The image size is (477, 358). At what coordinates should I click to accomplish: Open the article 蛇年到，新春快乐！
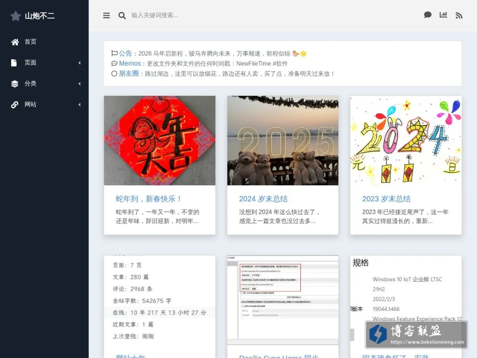(149, 199)
